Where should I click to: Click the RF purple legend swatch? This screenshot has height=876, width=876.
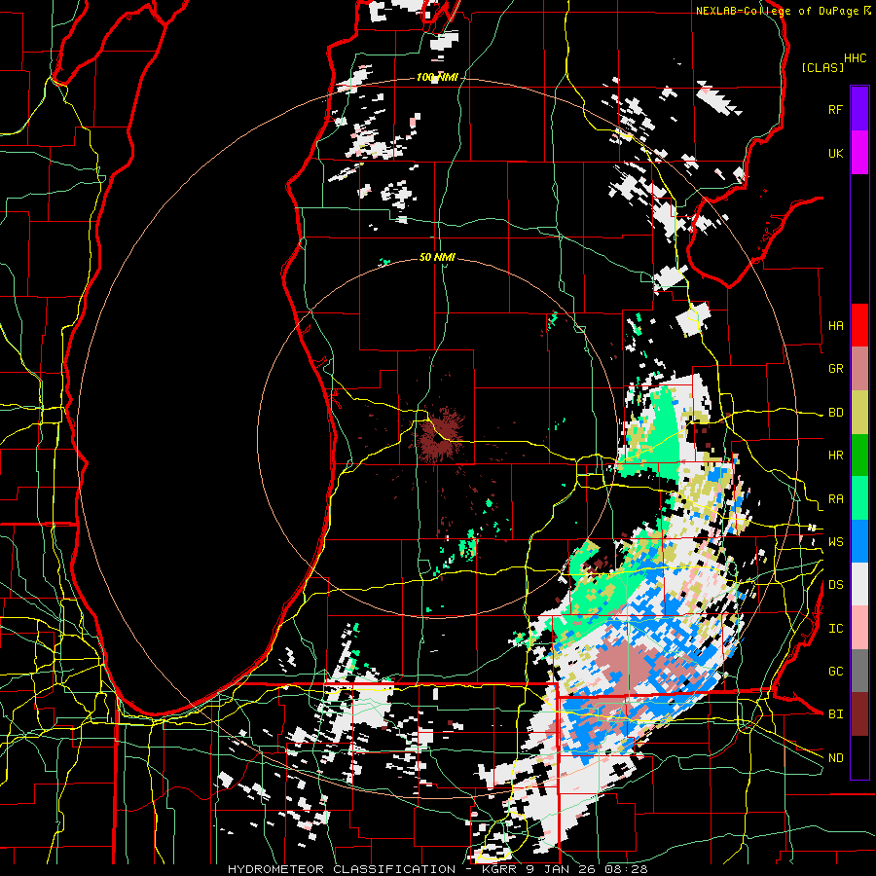[x=859, y=108]
